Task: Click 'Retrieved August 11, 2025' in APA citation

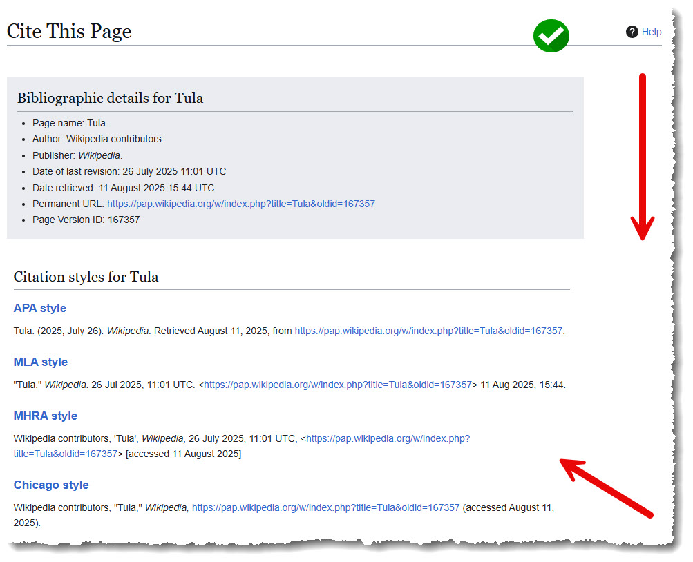Action: [211, 331]
